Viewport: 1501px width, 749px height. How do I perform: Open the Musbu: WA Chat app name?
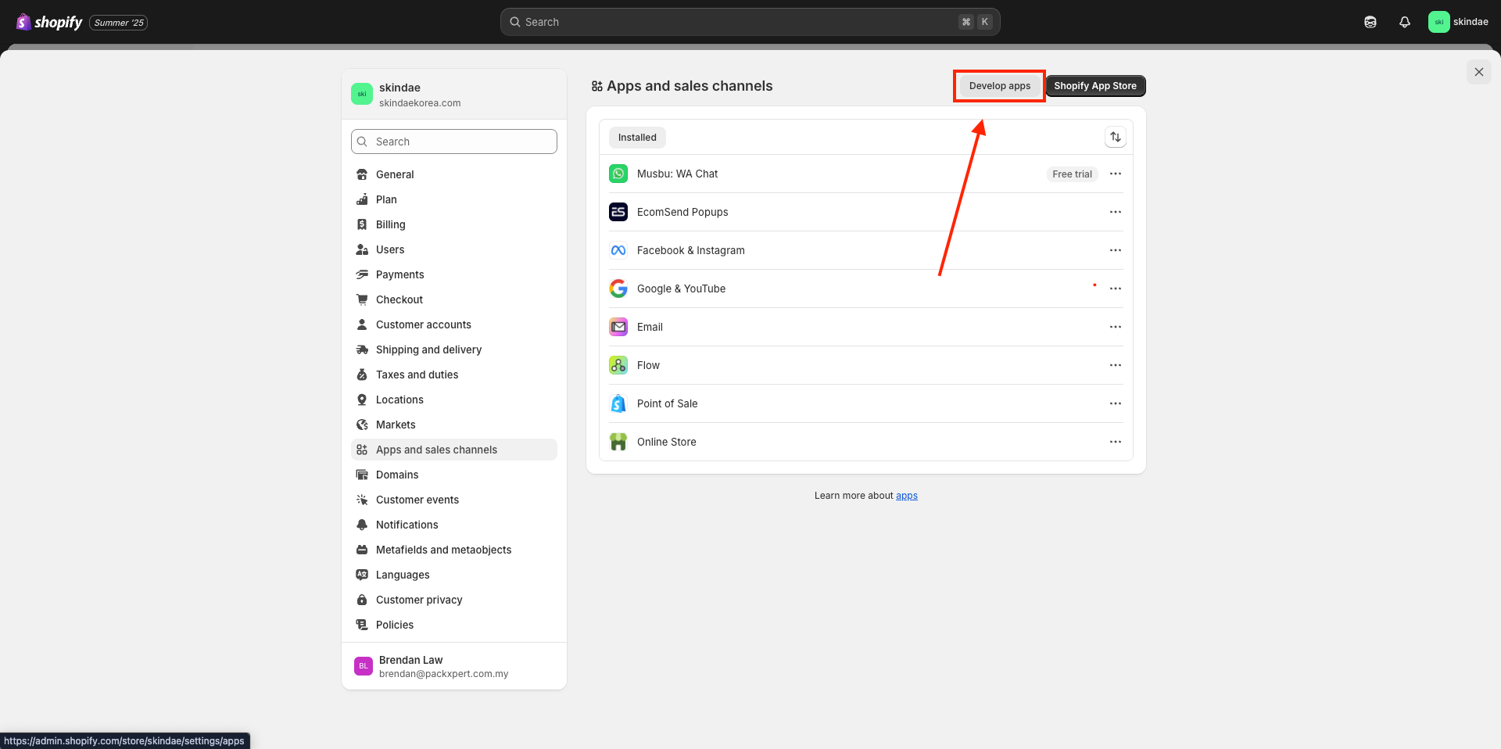(x=677, y=174)
